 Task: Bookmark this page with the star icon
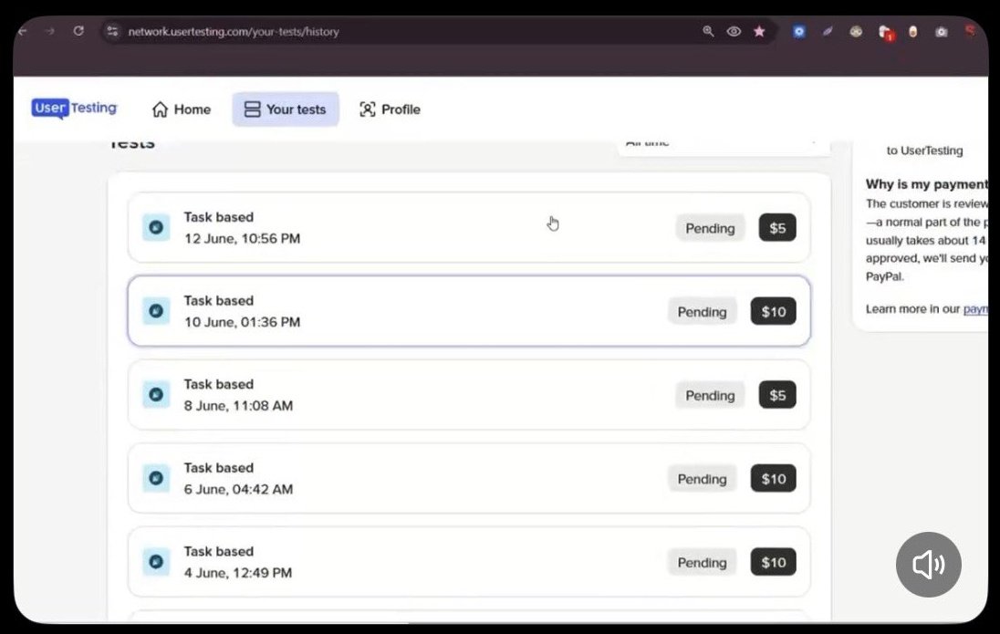(x=759, y=31)
